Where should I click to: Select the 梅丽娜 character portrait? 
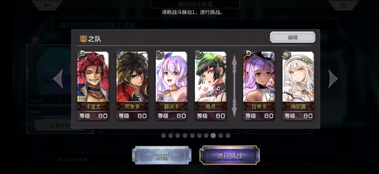[x=298, y=77]
